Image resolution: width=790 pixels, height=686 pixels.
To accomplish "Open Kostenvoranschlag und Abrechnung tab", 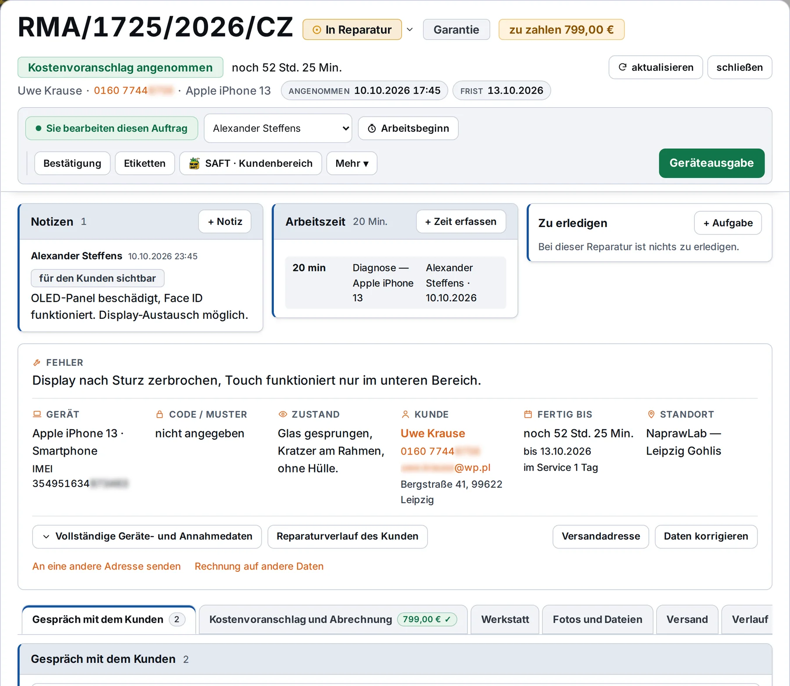I will point(333,620).
